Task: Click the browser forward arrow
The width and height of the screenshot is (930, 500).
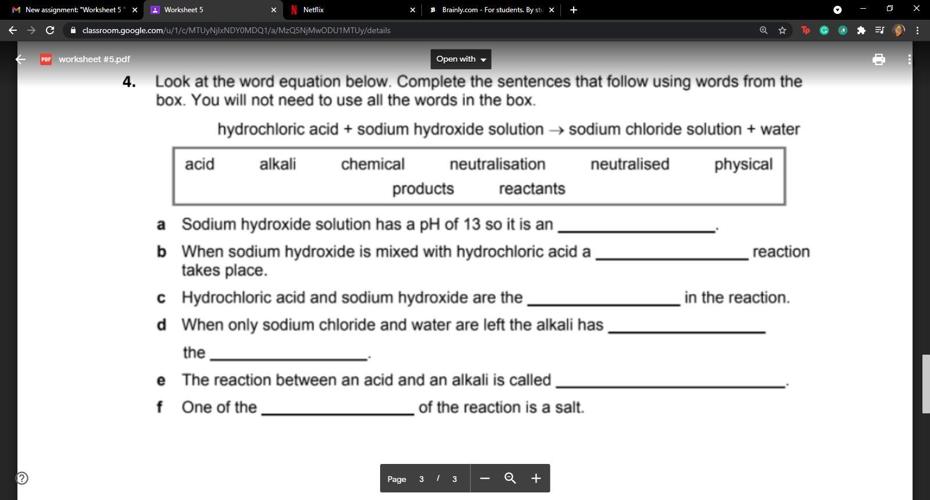Action: [x=31, y=30]
